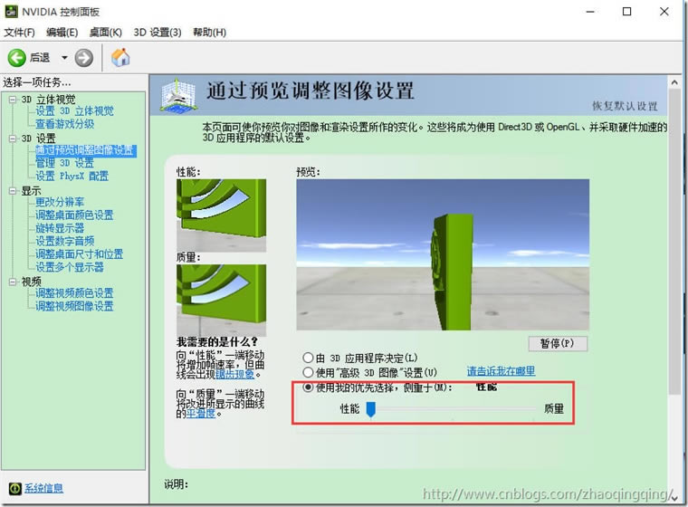This screenshot has width=688, height=507.
Task: Click the 质量 sample thumbnail
Action: point(221,301)
